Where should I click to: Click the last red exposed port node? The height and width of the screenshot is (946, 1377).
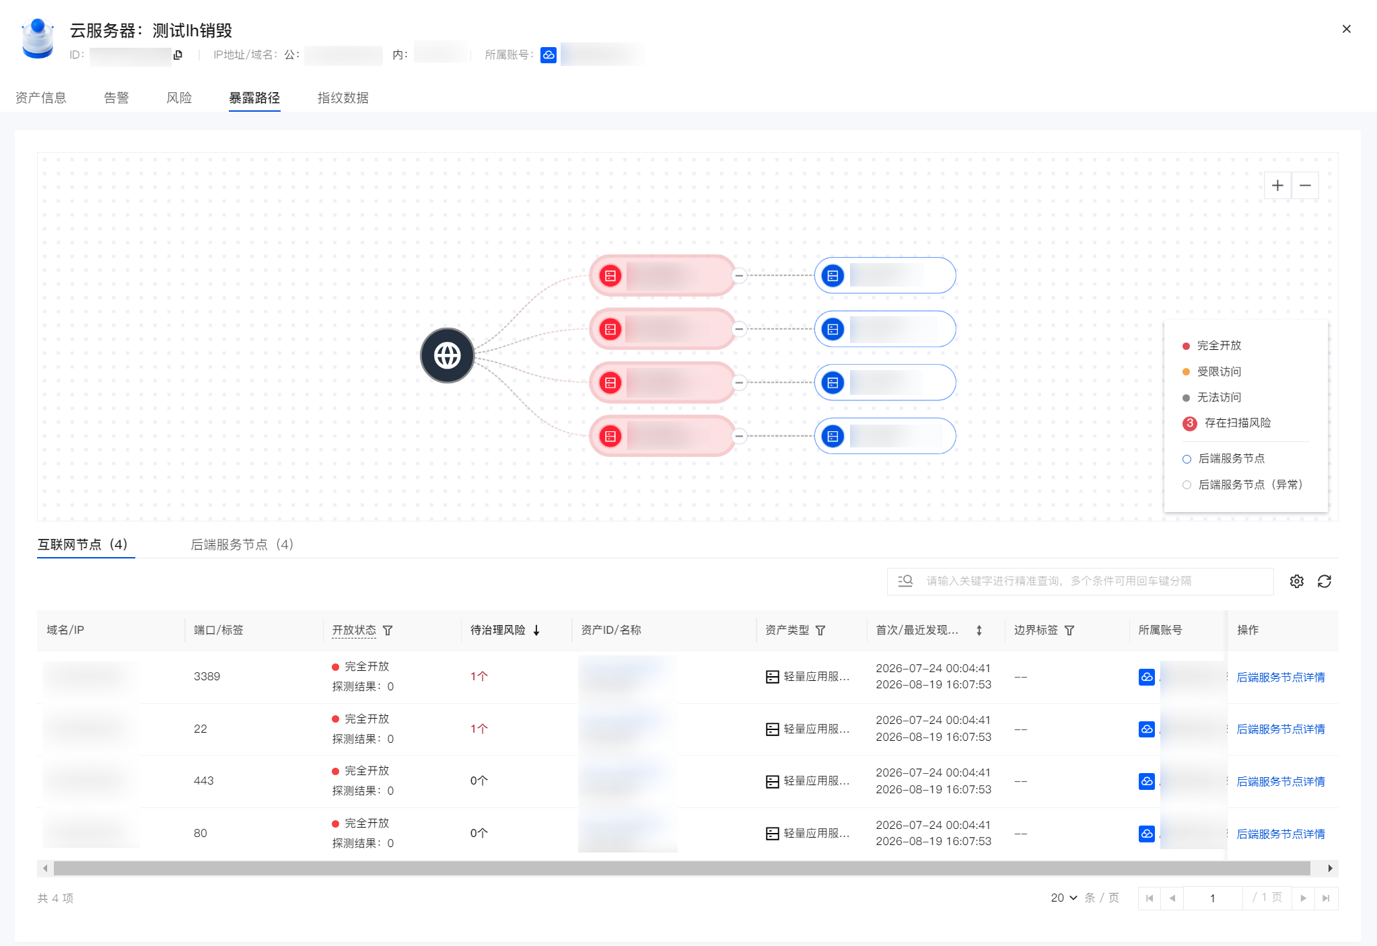(662, 436)
